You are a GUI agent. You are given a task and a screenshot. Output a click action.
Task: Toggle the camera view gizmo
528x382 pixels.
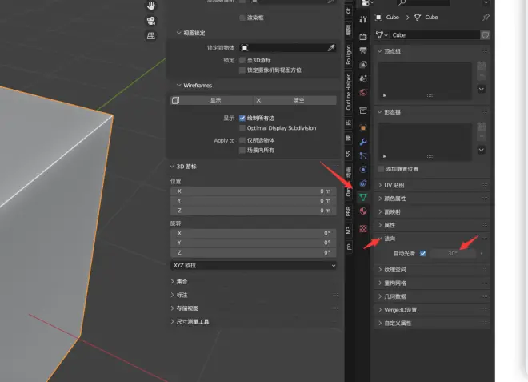[x=151, y=21]
